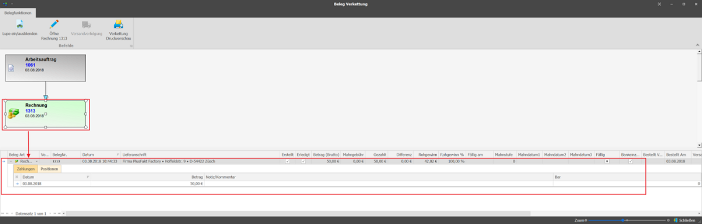Screen dimensions: 702x224
Task: Click the Schließen button label
Action: coord(687,220)
